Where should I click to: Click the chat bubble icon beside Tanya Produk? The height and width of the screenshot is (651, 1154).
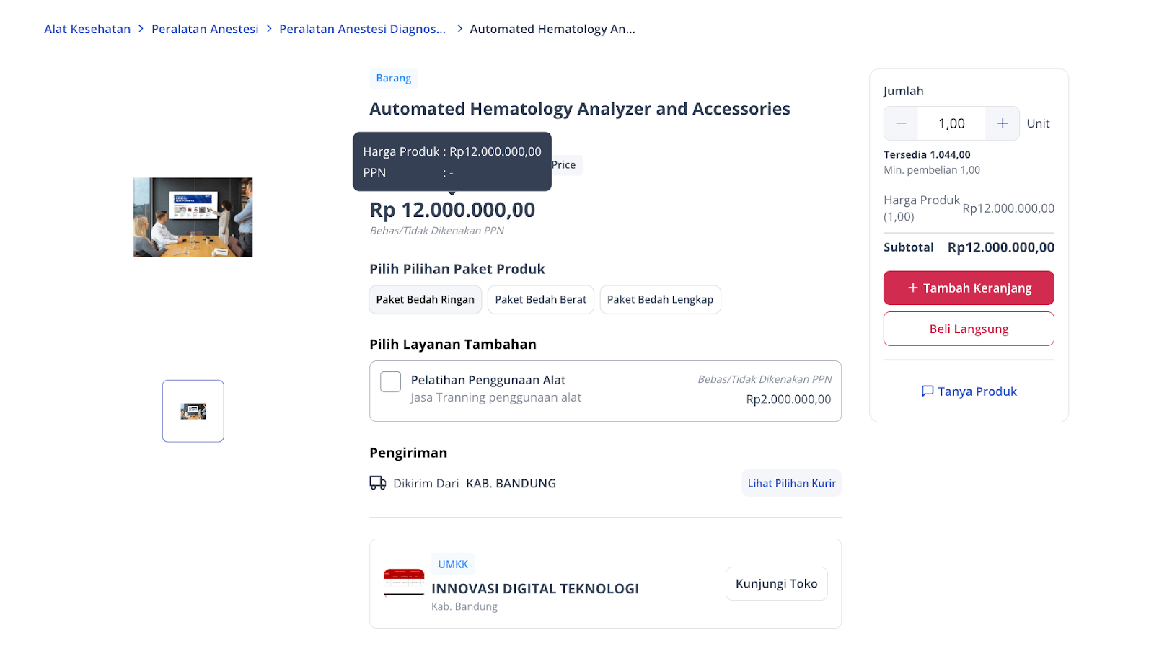coord(928,391)
